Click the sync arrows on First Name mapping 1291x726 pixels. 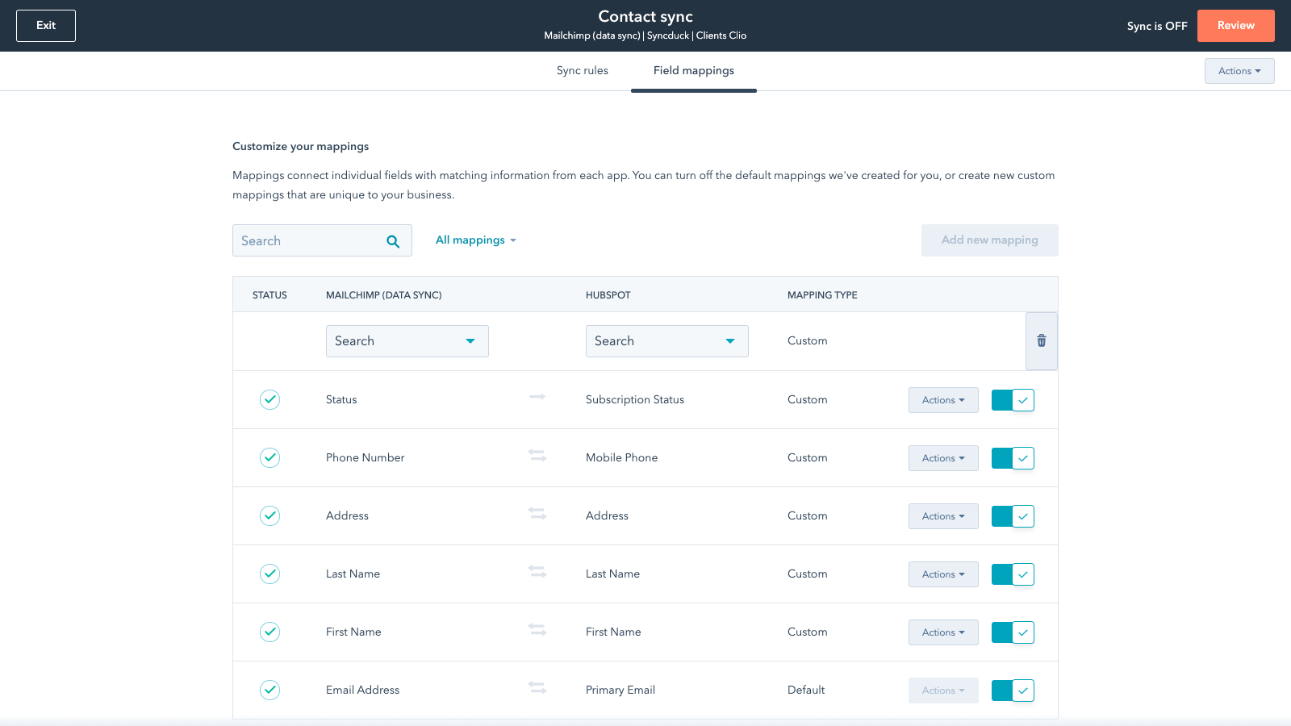coord(537,630)
